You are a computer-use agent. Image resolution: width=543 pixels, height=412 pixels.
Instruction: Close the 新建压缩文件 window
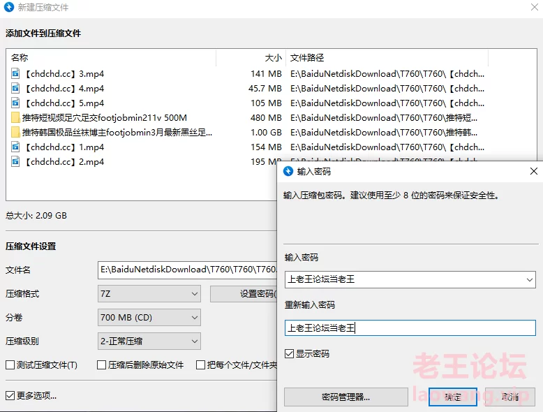coord(535,7)
